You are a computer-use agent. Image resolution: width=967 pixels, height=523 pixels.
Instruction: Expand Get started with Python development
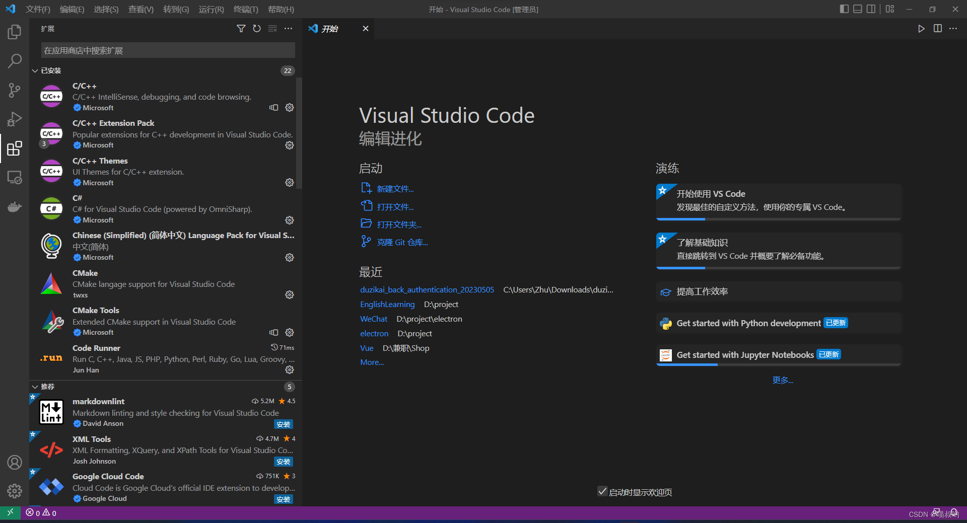(x=779, y=323)
